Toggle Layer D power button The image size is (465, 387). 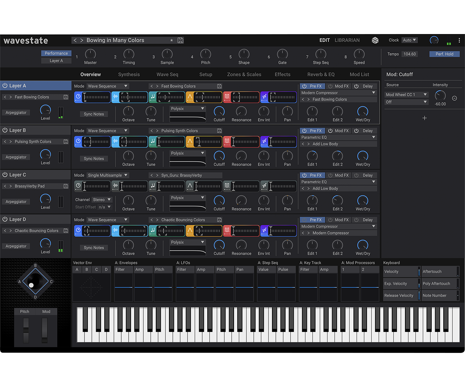pyautogui.click(x=5, y=219)
